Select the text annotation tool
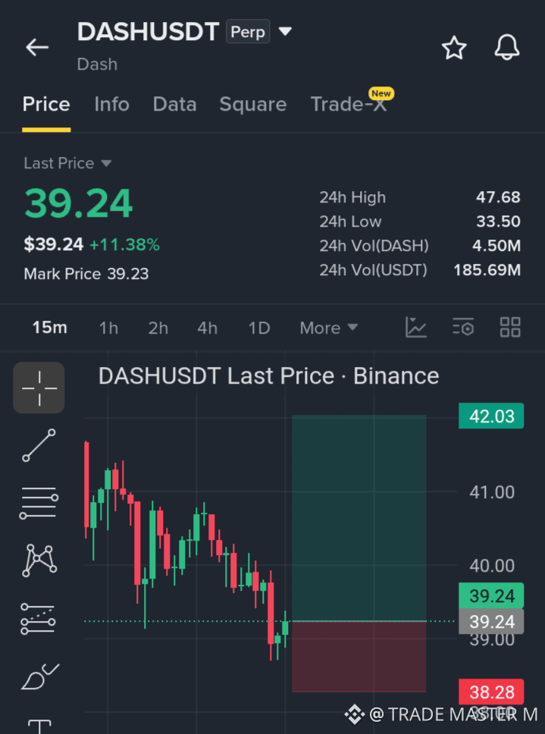 39,726
